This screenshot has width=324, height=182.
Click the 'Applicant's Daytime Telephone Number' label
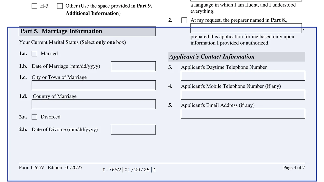224,67
